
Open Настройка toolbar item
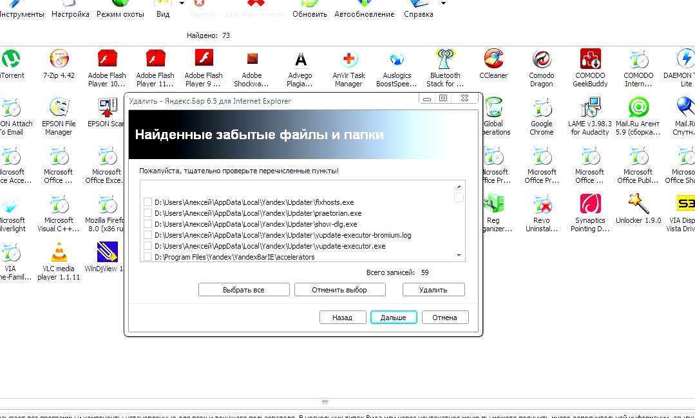point(70,10)
